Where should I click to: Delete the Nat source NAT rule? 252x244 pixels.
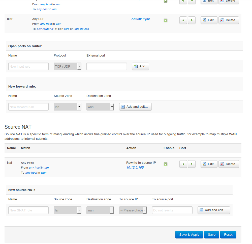click(x=228, y=164)
